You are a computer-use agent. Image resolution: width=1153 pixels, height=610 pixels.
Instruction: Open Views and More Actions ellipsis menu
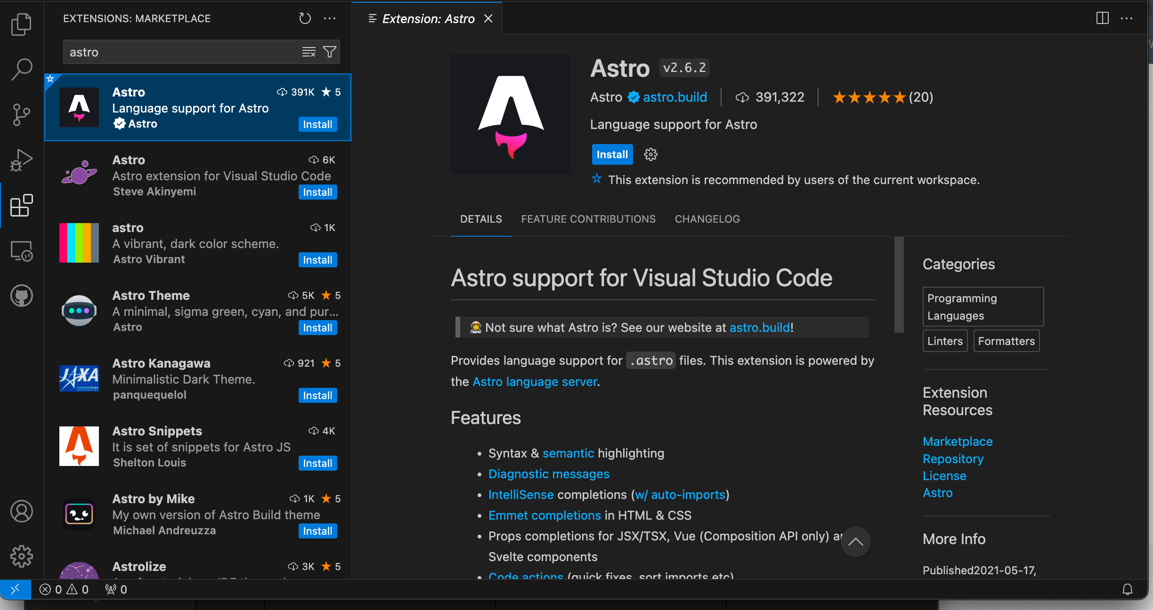click(330, 18)
